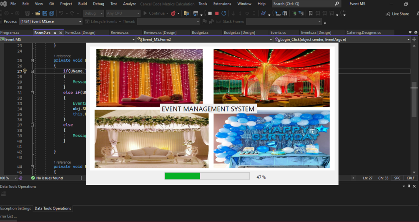
Task: Click the Undo arrow icon
Action: click(x=61, y=13)
